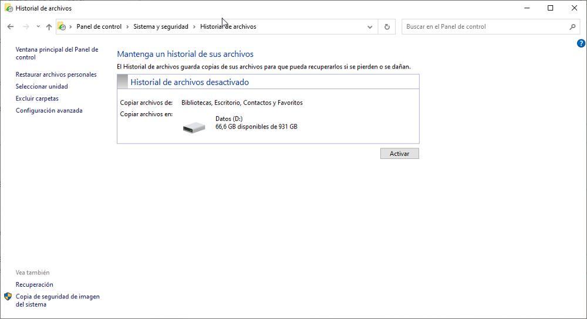Click the File History icon in the address bar
The height and width of the screenshot is (319, 587).
point(62,26)
